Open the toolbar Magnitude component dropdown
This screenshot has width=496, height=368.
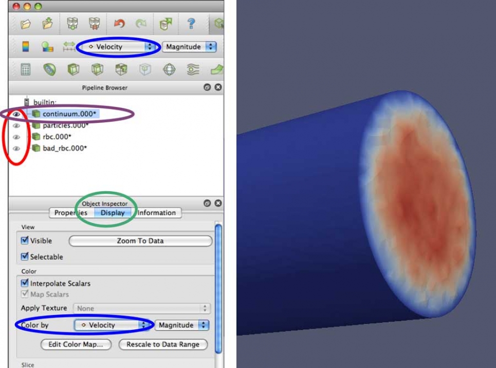(189, 47)
